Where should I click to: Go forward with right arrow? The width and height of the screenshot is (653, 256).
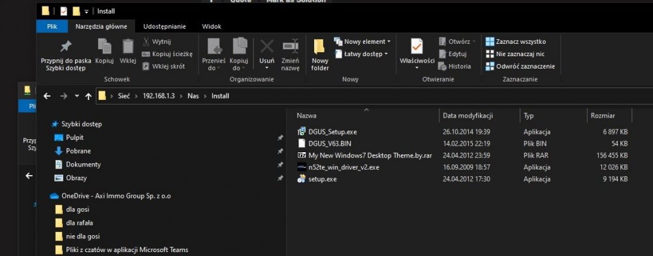(x=63, y=96)
